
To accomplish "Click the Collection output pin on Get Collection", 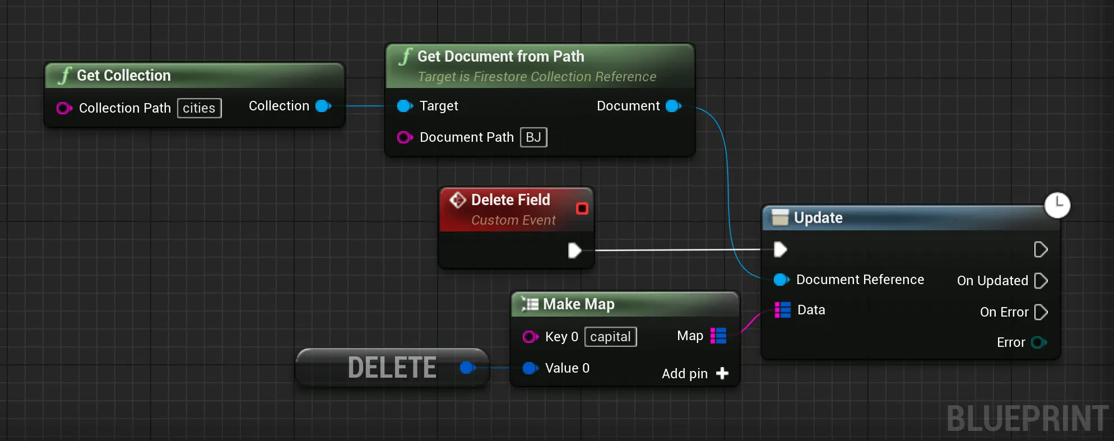I will 323,106.
